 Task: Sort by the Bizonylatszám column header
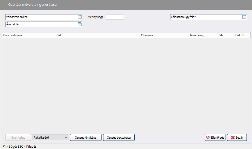point(13,35)
